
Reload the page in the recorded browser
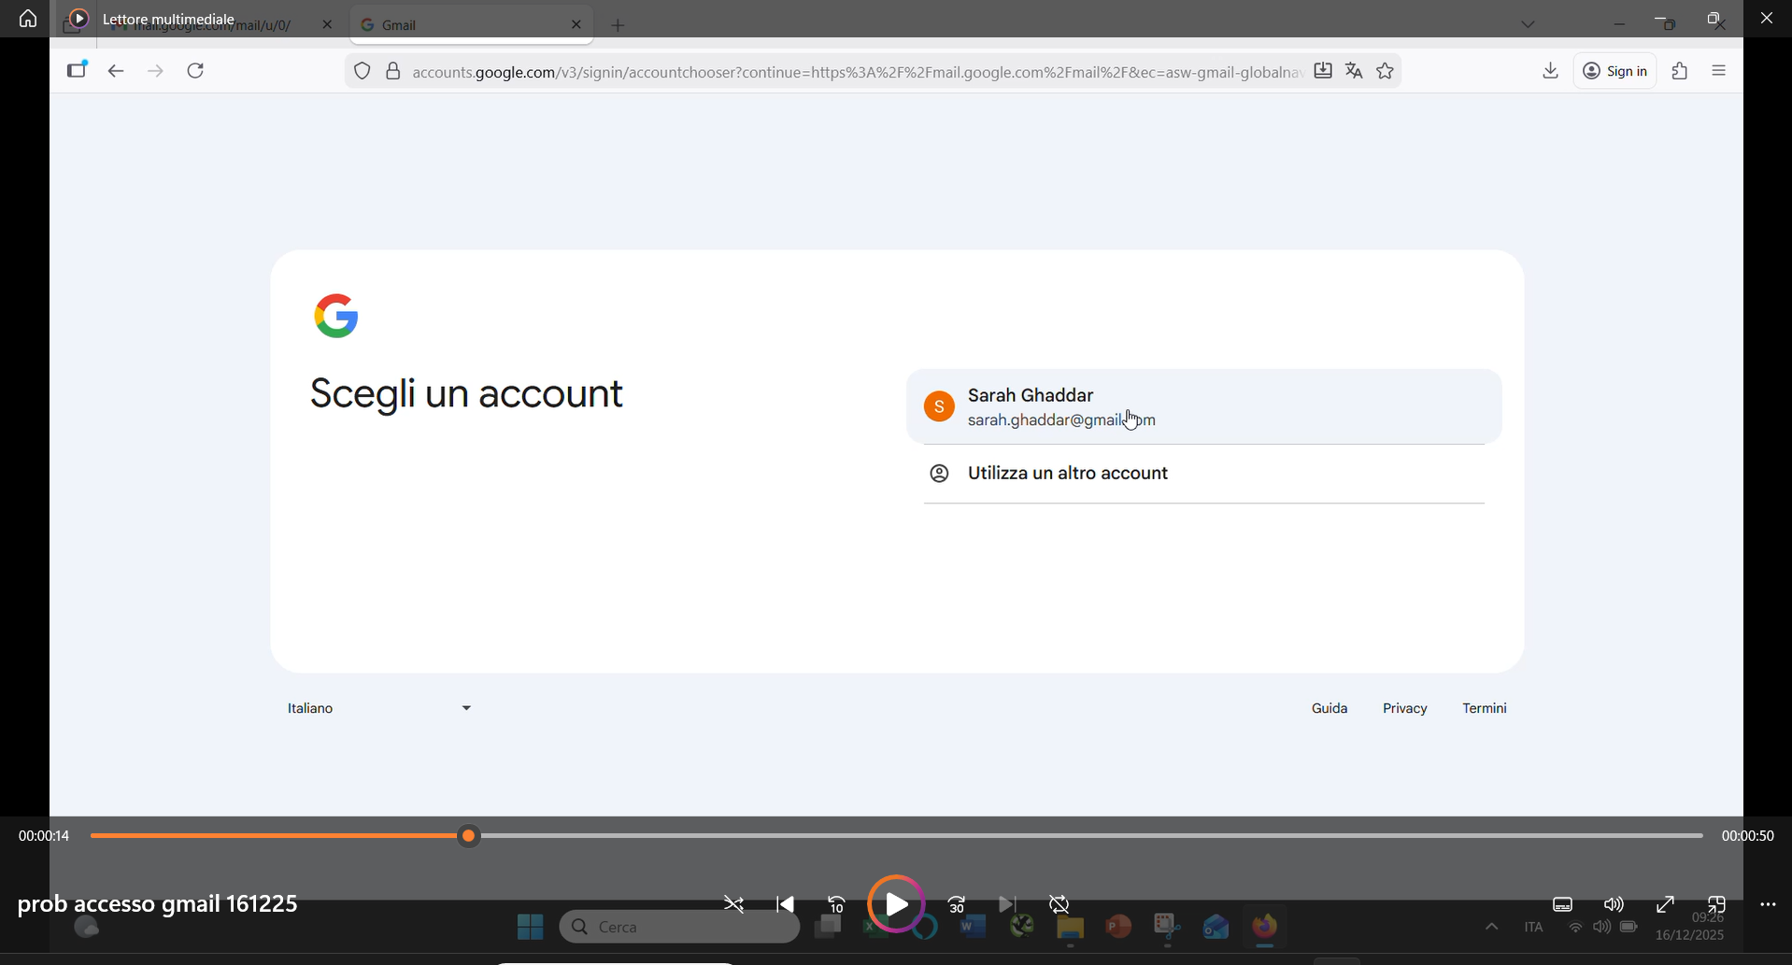pos(196,72)
